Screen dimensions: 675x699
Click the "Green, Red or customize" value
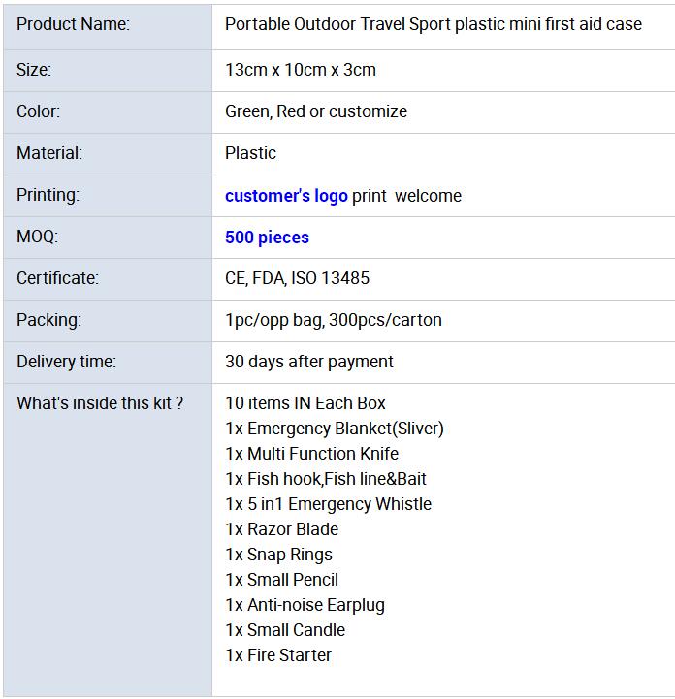(x=316, y=111)
